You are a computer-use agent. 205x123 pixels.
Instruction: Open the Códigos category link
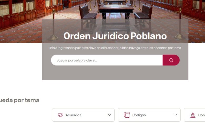tap(149, 115)
